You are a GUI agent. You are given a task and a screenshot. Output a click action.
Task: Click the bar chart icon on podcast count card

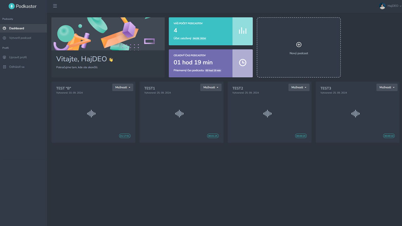(242, 31)
